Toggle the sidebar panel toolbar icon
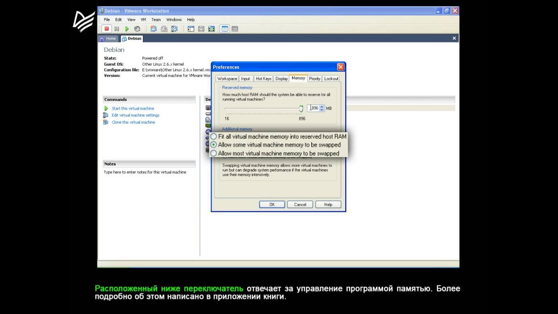Image resolution: width=558 pixels, height=314 pixels. pos(191,29)
